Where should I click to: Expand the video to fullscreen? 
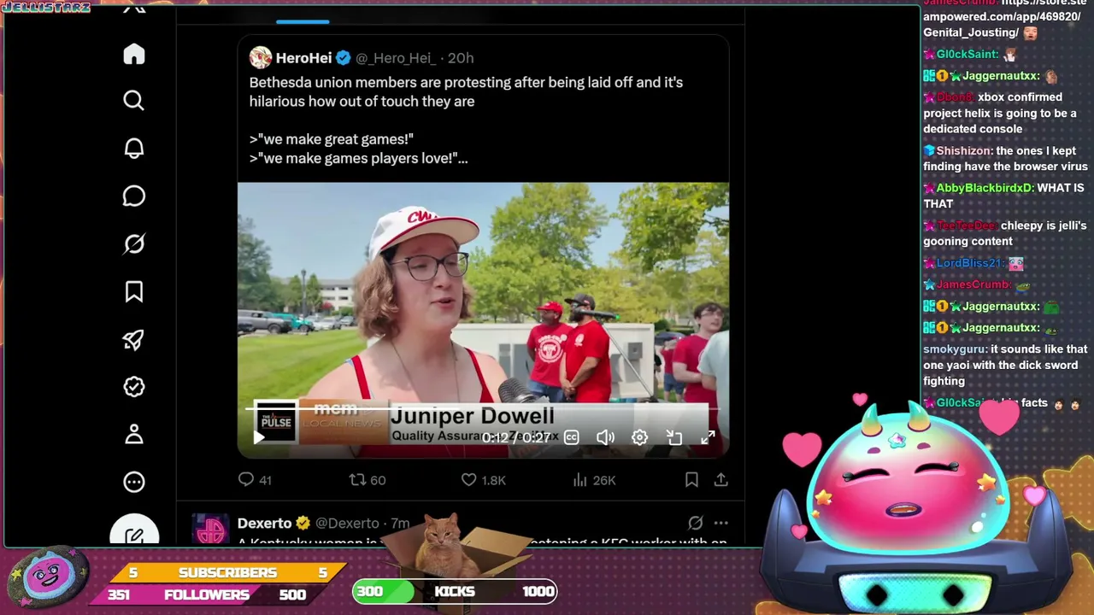tap(708, 437)
